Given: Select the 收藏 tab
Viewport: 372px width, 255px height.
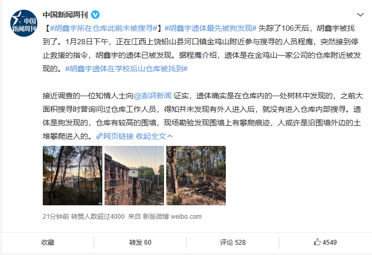Looking at the screenshot, I should point(48,243).
